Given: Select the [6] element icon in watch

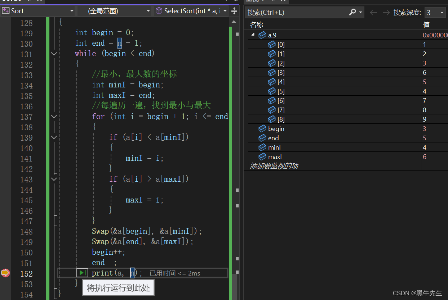Looking at the screenshot, I should (x=272, y=101).
